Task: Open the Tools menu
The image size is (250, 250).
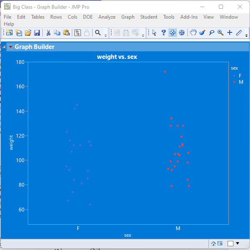Action: coord(169,17)
